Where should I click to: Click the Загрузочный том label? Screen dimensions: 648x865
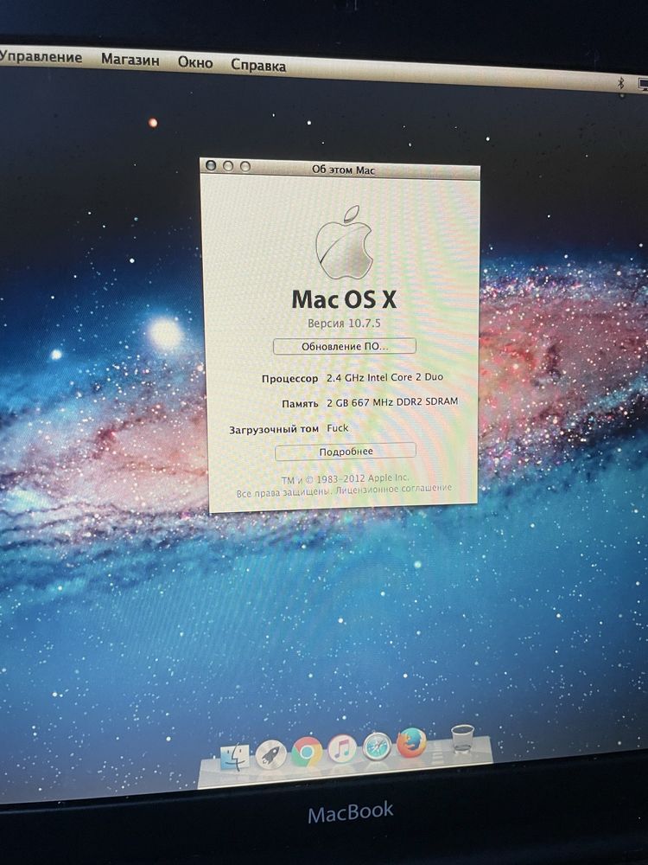tap(274, 429)
